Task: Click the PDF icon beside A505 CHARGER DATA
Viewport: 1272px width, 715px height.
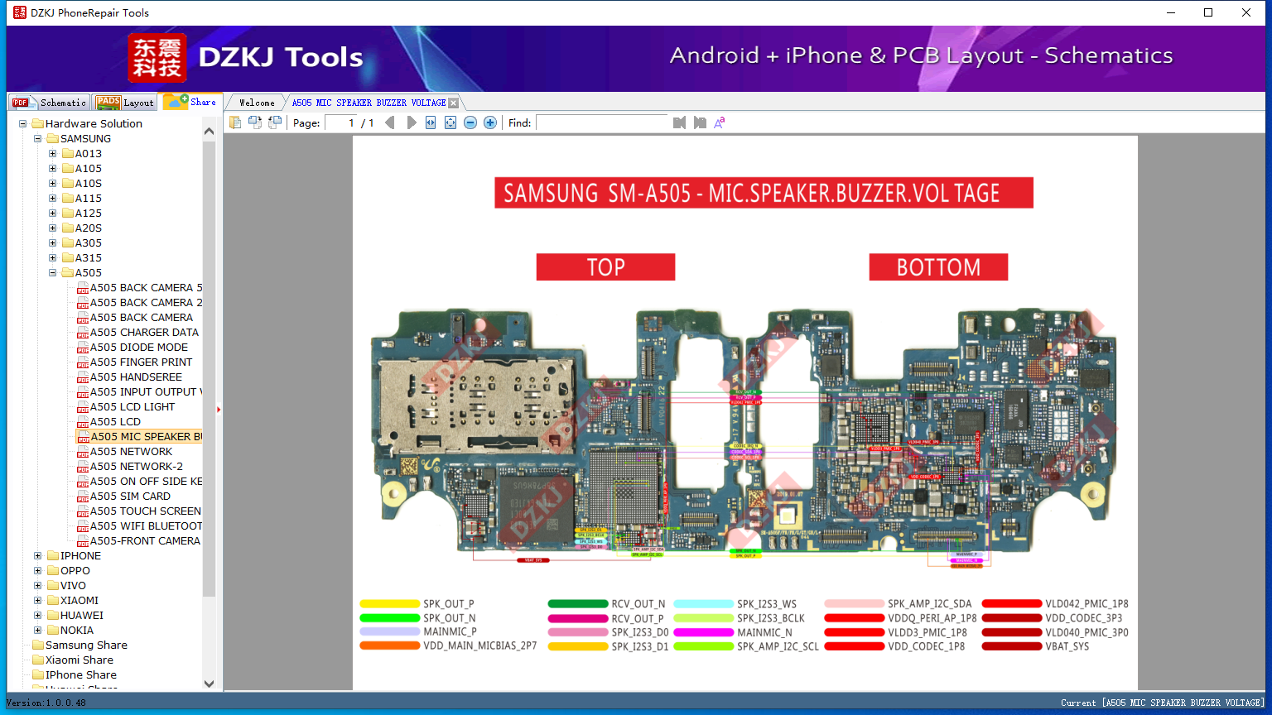Action: [83, 333]
